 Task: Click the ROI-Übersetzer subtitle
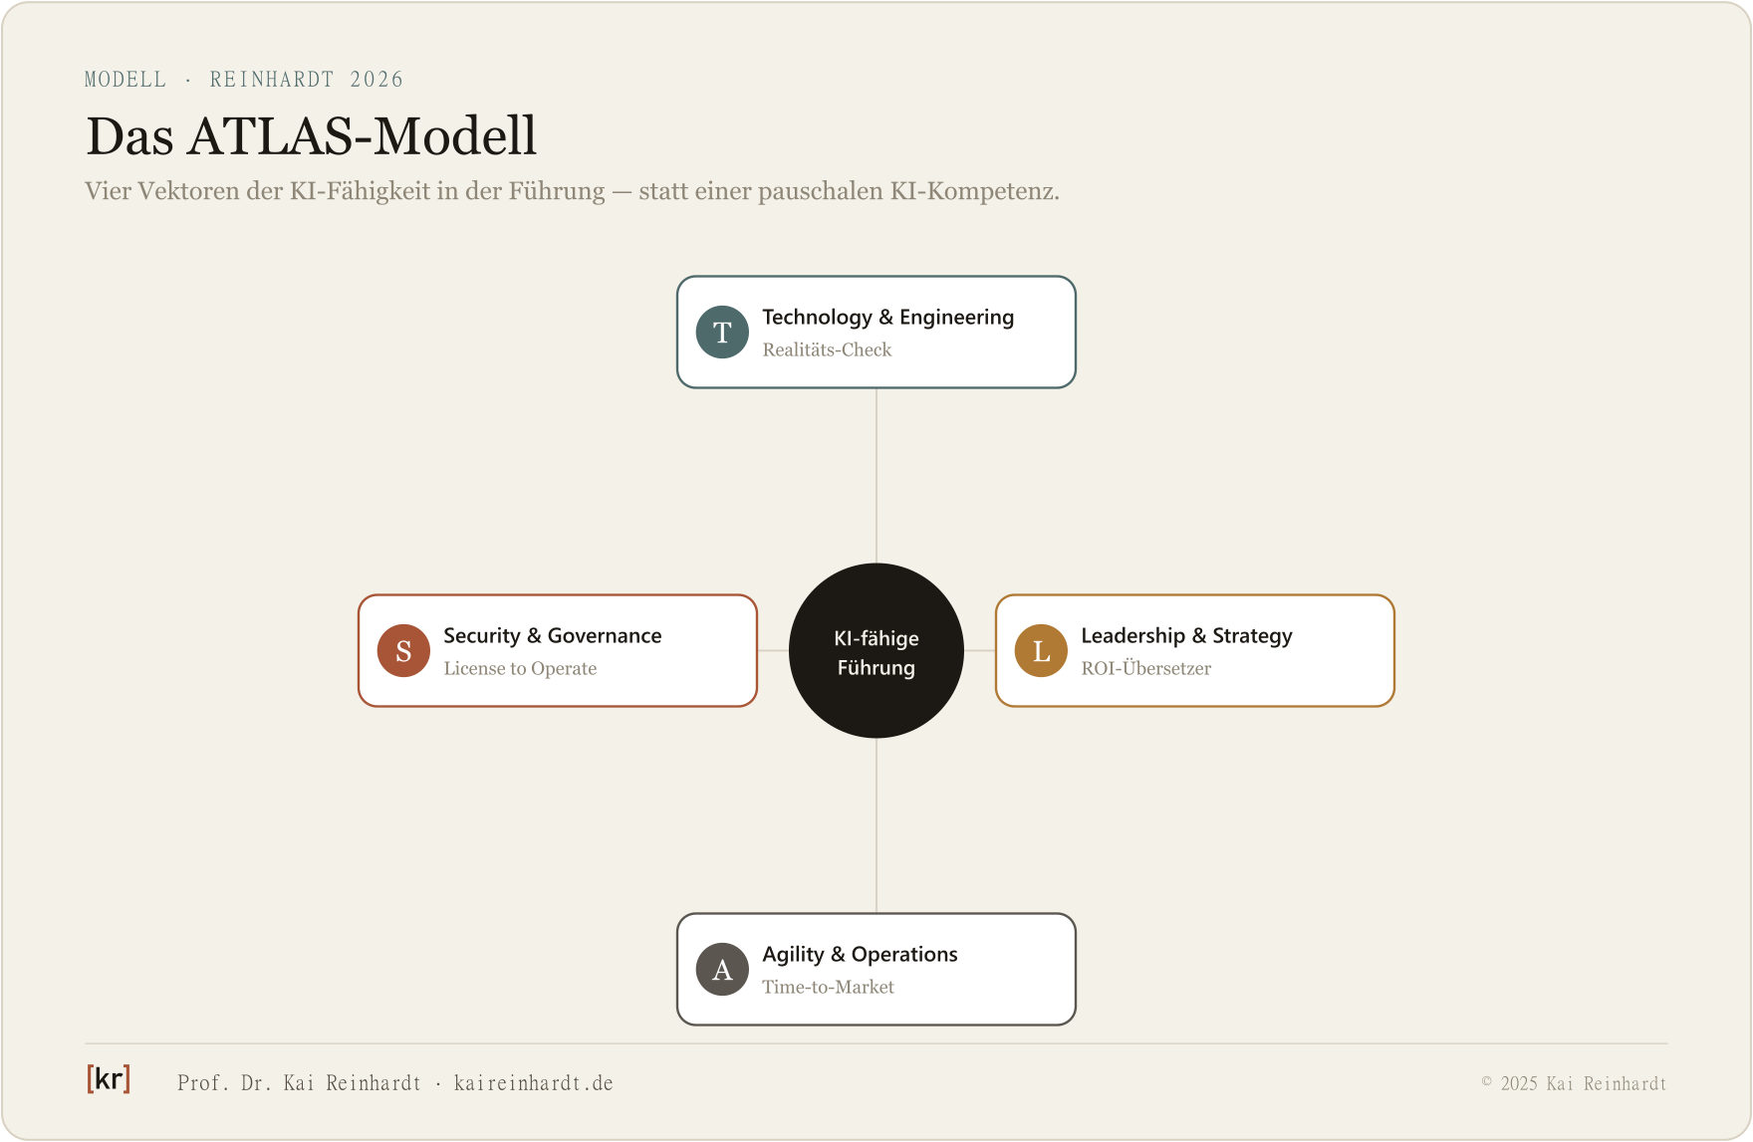[x=1146, y=668]
